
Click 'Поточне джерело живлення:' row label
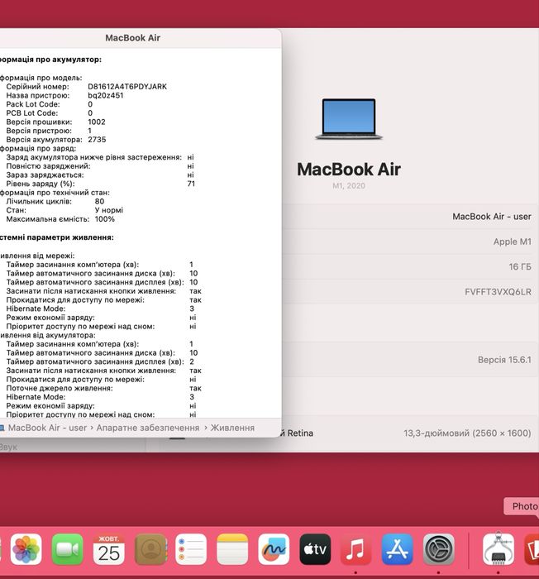coord(60,388)
